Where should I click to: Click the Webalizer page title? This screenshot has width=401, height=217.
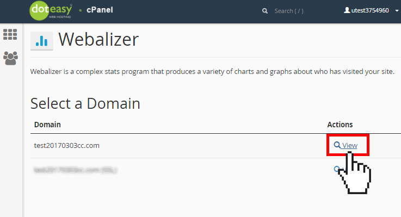[98, 40]
